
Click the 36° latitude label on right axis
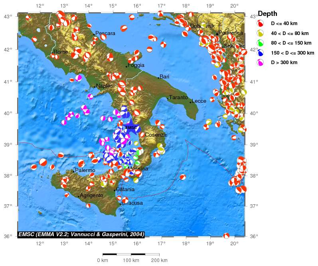(x=254, y=236)
